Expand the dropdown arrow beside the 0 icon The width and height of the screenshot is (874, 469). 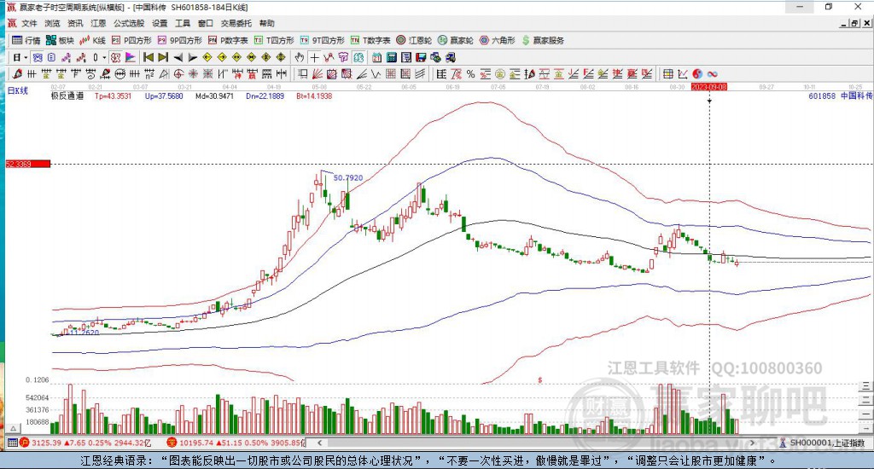[104, 57]
